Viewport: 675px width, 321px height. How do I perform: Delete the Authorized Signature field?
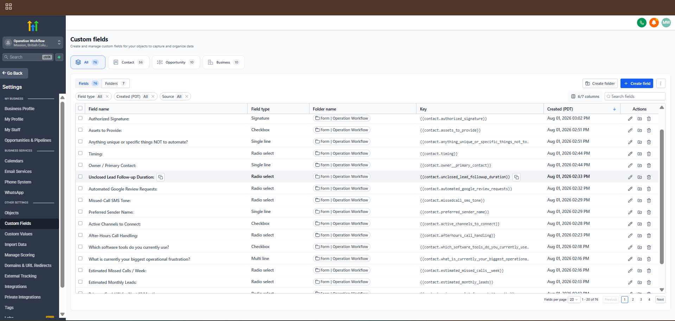[x=649, y=119]
